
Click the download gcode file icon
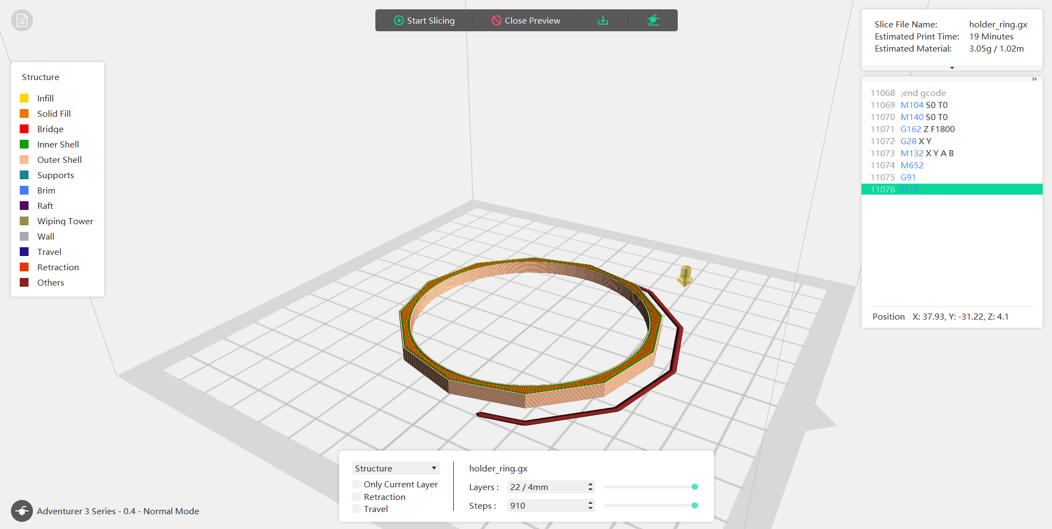[x=603, y=20]
